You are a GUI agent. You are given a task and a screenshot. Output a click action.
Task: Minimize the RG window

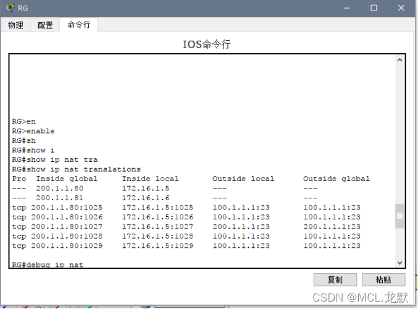click(347, 8)
